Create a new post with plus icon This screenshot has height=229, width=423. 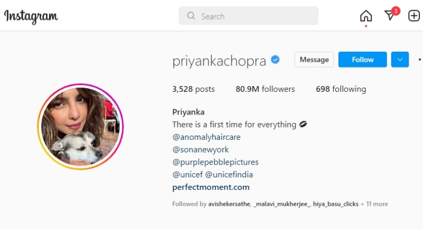pos(414,16)
